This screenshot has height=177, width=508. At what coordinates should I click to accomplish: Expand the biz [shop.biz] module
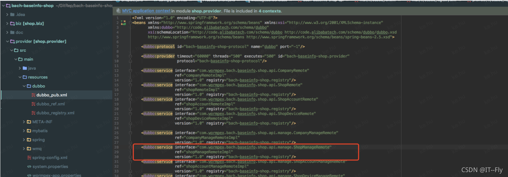click(7, 23)
